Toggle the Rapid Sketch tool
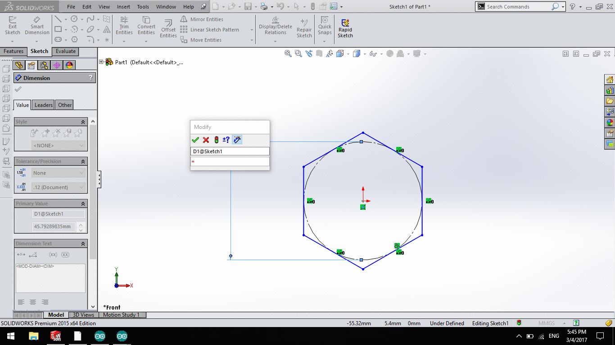This screenshot has height=345, width=615. 345,29
